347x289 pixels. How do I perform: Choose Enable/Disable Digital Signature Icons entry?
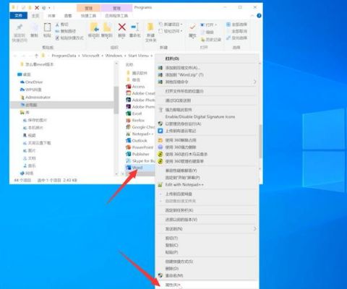coord(207,117)
